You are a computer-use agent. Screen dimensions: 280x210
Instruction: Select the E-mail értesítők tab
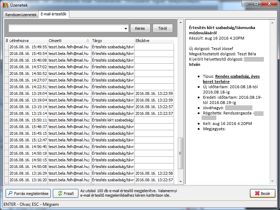point(54,14)
